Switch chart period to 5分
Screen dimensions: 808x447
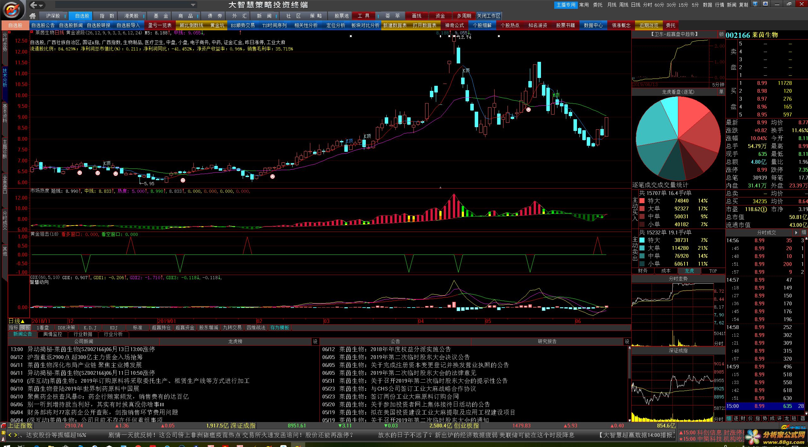(695, 5)
